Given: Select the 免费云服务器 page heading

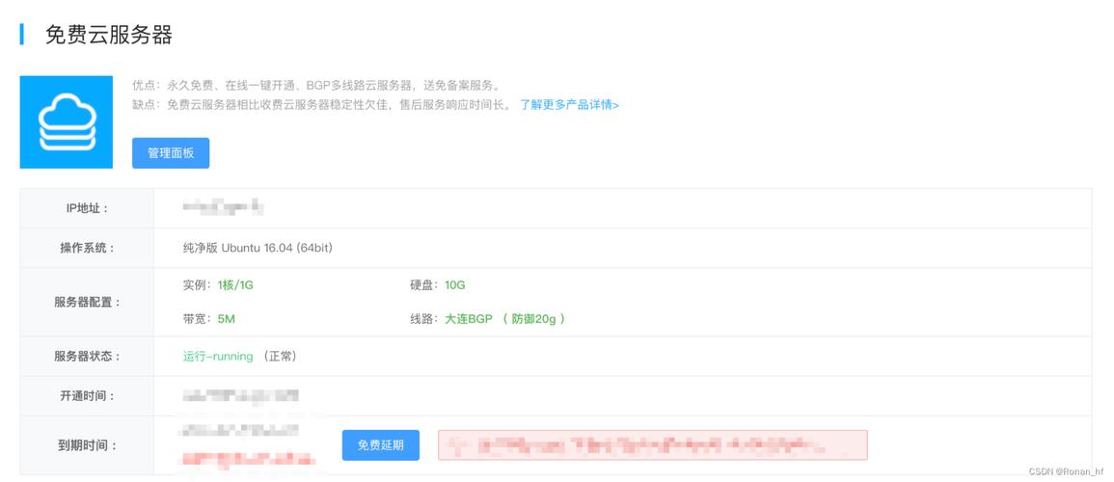Looking at the screenshot, I should point(109,35).
